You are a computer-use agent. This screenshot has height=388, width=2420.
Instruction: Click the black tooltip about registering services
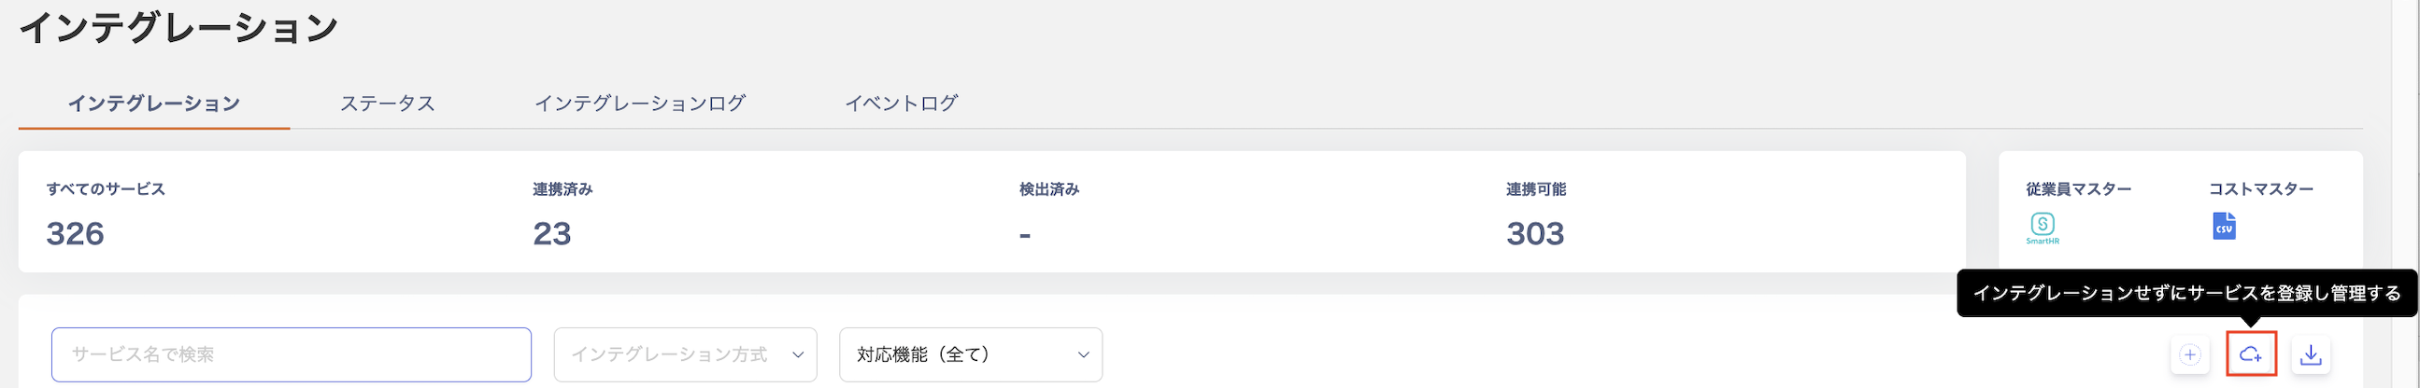click(x=2186, y=294)
